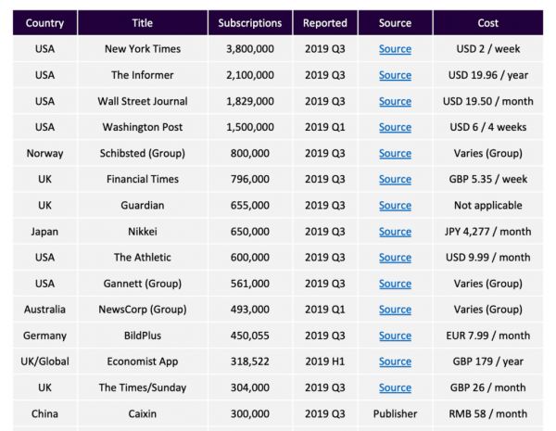This screenshot has width=556, height=431.
Task: Click the Cost column header
Action: click(x=489, y=22)
